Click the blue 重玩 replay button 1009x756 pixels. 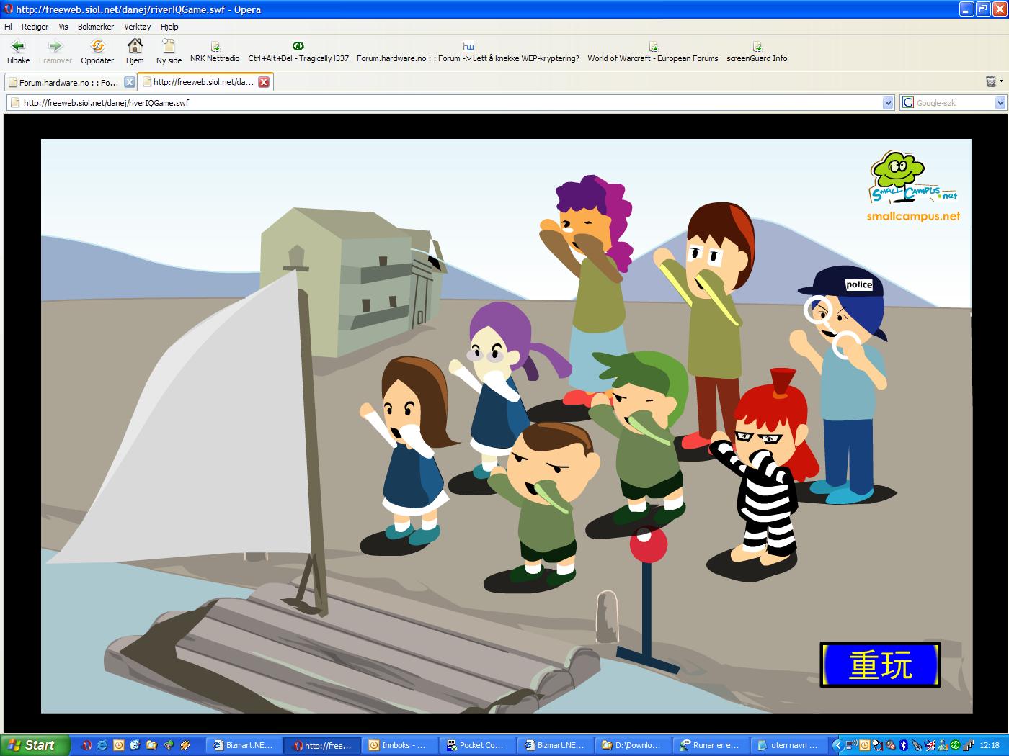click(x=881, y=664)
